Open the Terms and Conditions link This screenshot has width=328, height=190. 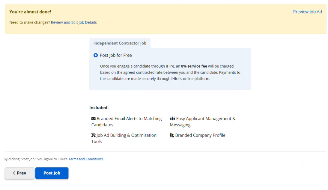(85, 159)
